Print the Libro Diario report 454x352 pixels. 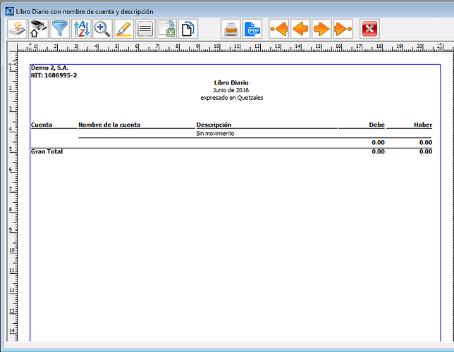click(231, 29)
